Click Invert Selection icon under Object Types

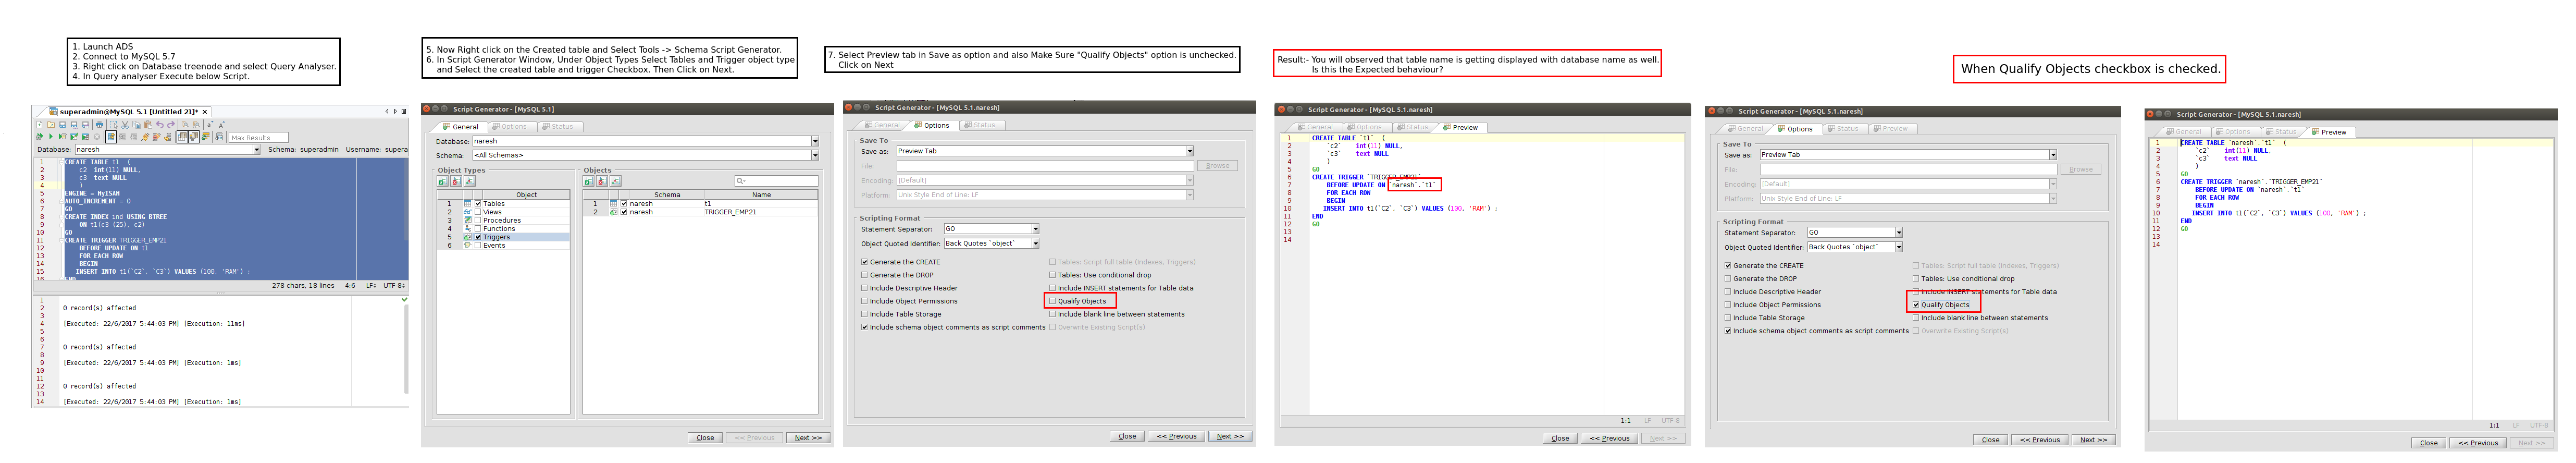click(470, 181)
